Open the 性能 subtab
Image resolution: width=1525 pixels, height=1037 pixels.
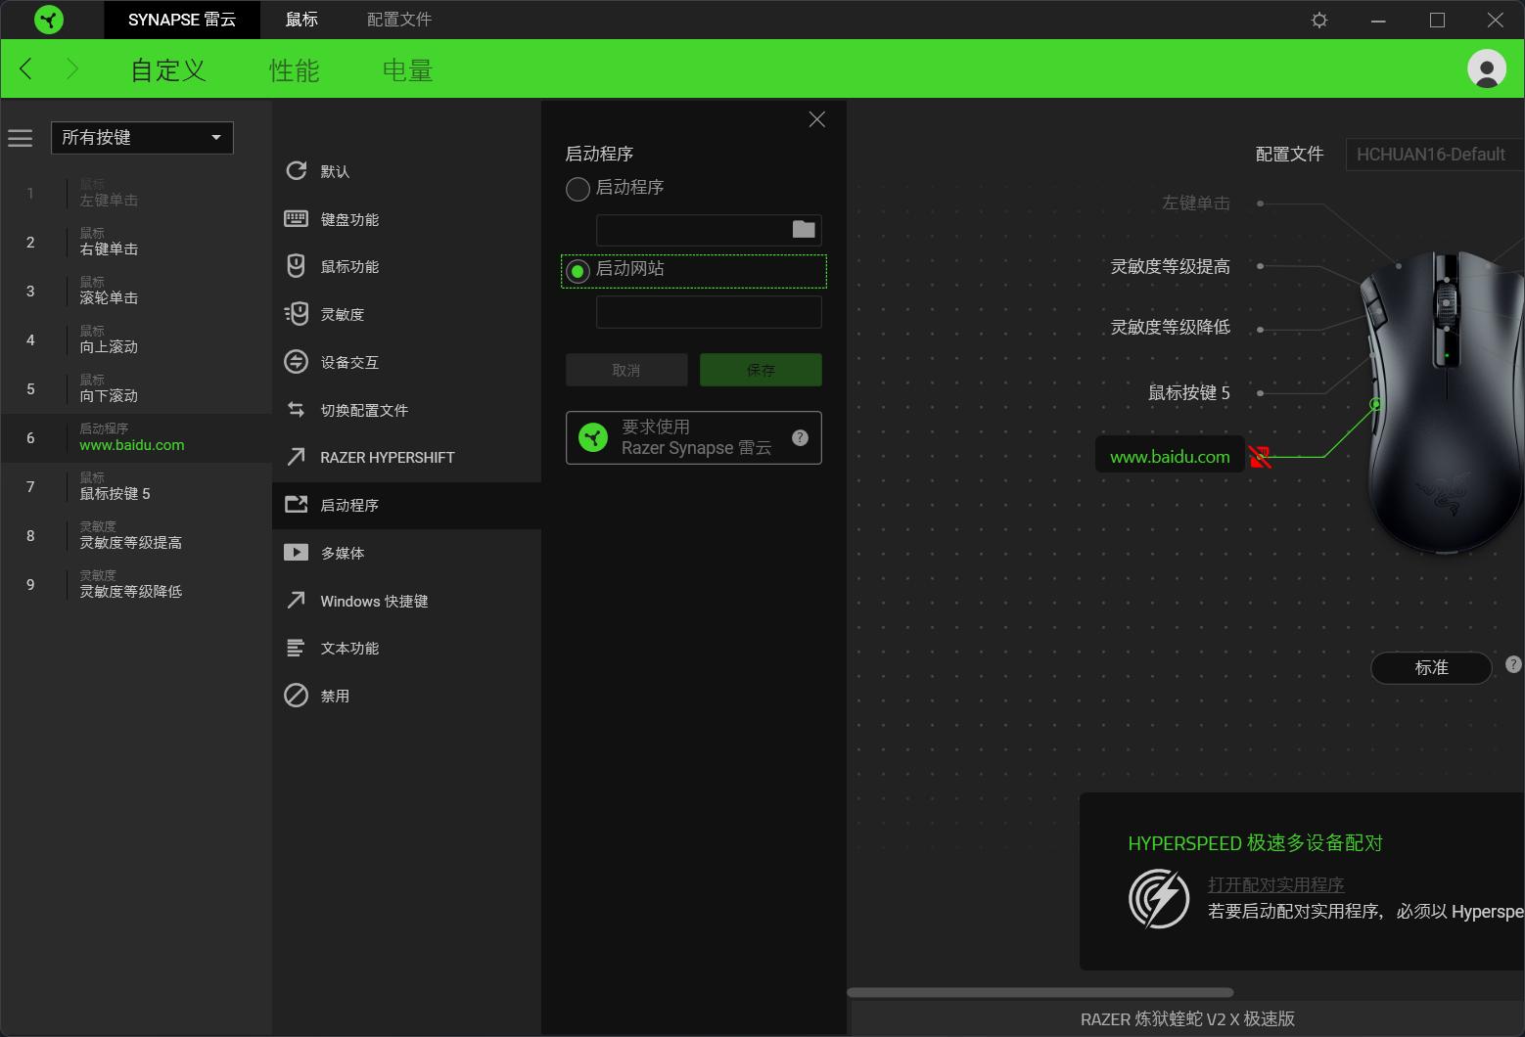pyautogui.click(x=295, y=70)
